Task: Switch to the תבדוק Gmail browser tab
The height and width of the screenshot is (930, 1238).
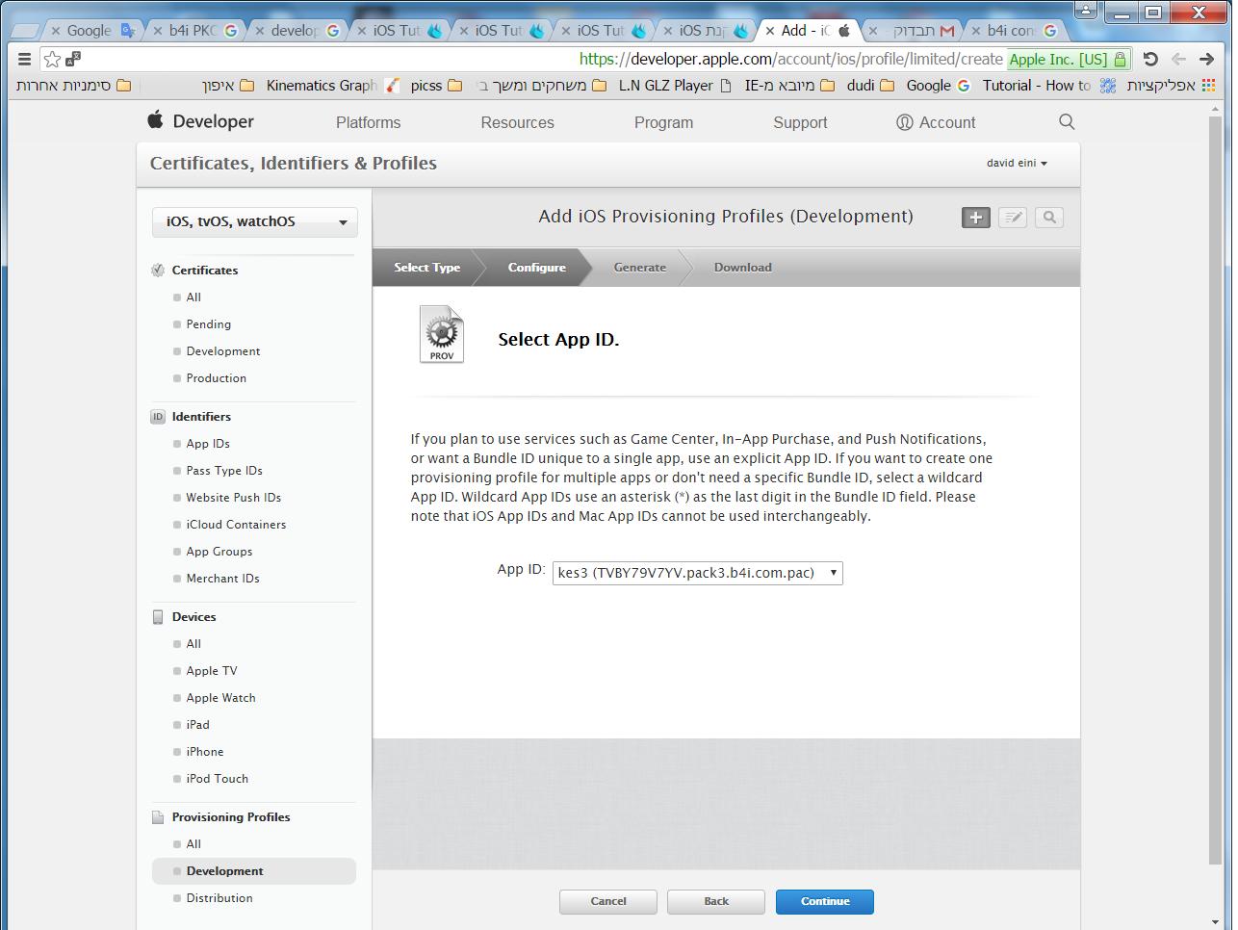Action: (x=913, y=31)
